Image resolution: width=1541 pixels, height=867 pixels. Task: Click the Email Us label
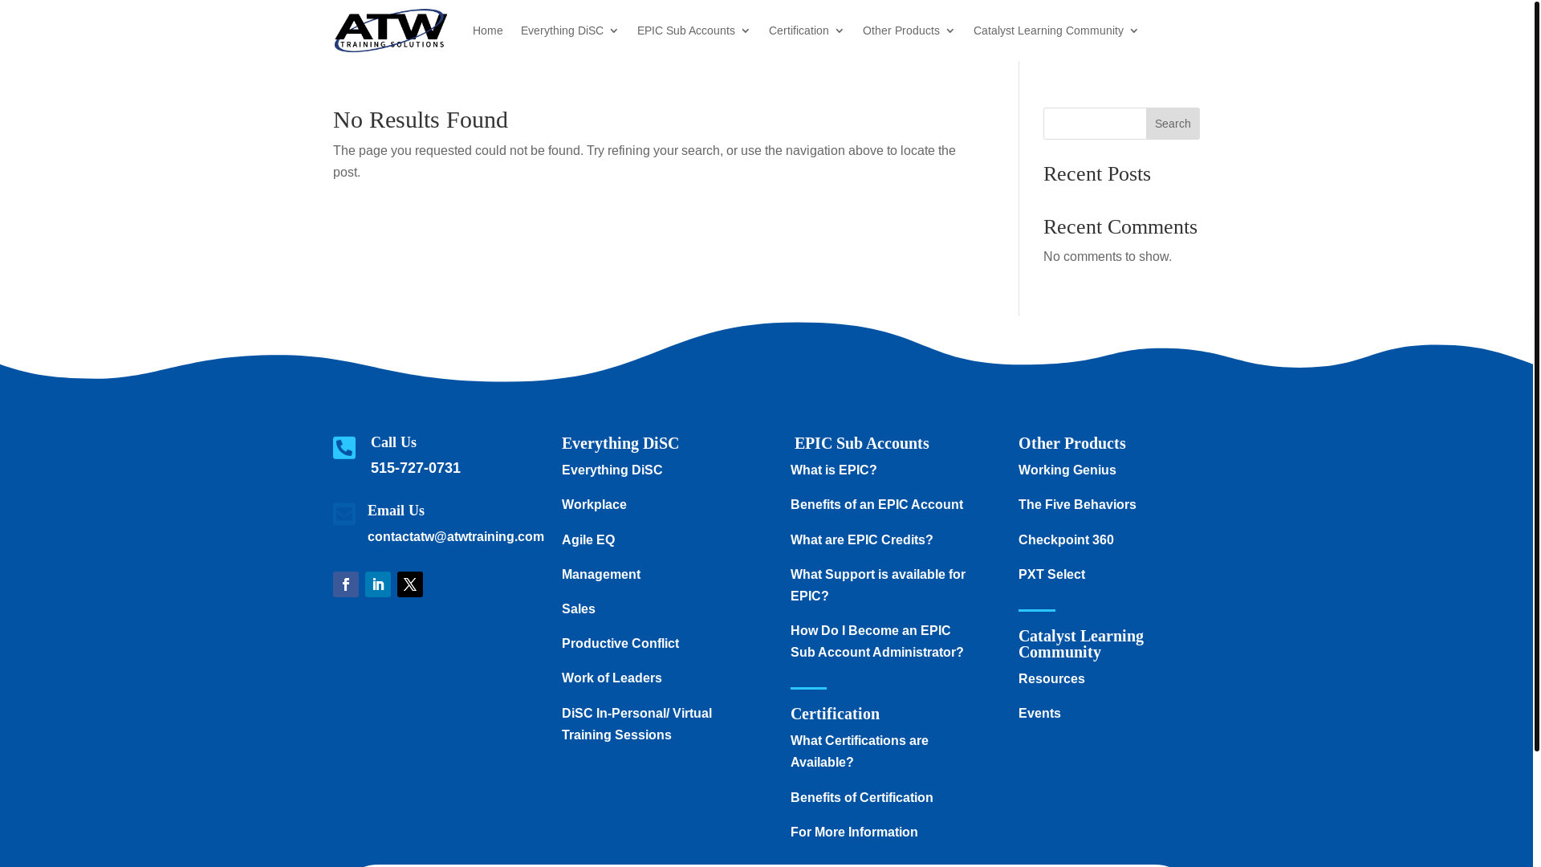pyautogui.click(x=396, y=511)
